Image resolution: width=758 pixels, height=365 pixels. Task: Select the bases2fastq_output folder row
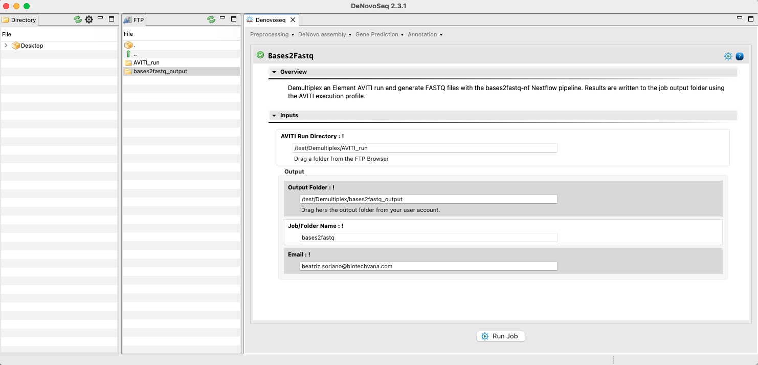coord(182,71)
